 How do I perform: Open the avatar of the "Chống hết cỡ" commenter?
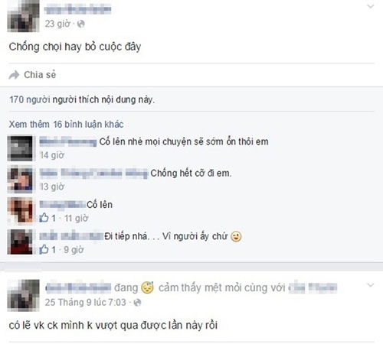(x=20, y=180)
